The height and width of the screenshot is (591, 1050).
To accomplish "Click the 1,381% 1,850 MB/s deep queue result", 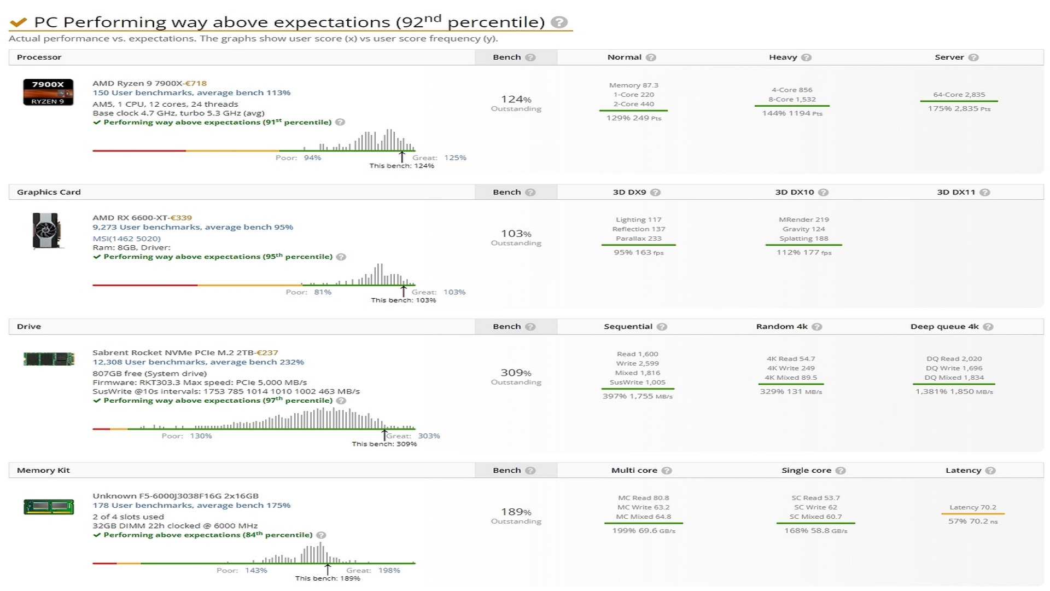I will 954,391.
